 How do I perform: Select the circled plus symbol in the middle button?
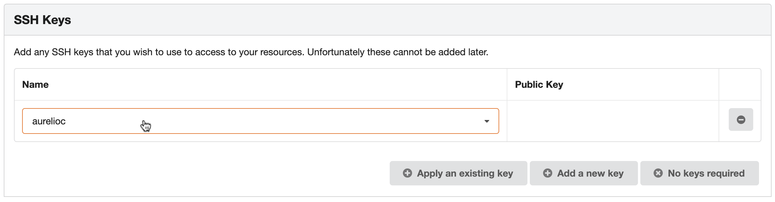point(547,173)
